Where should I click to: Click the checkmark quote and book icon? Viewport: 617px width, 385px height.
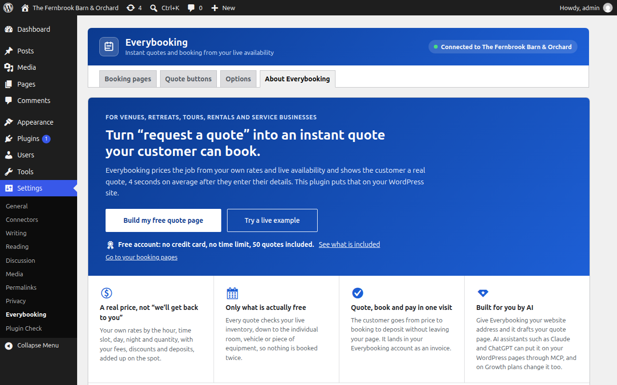pos(358,293)
